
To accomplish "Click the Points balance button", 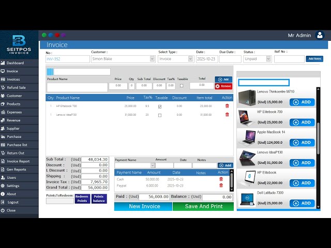I will (x=99, y=198).
